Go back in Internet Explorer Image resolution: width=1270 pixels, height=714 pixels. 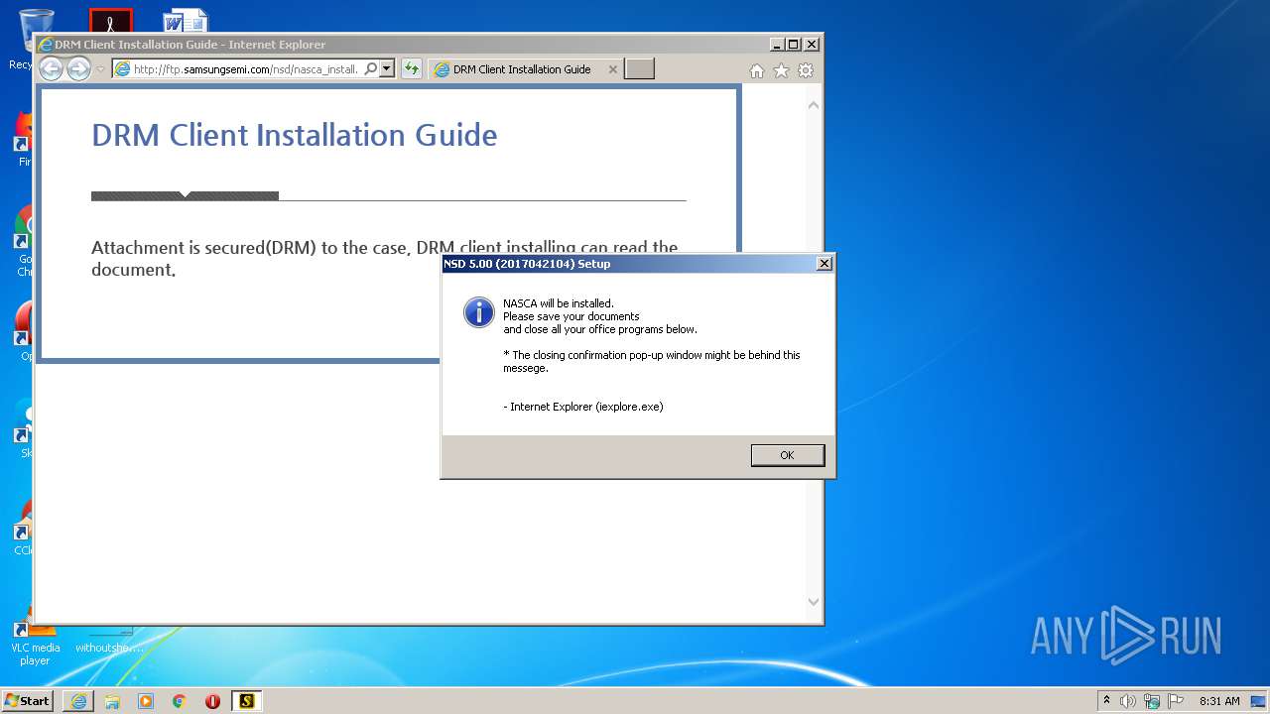point(52,69)
